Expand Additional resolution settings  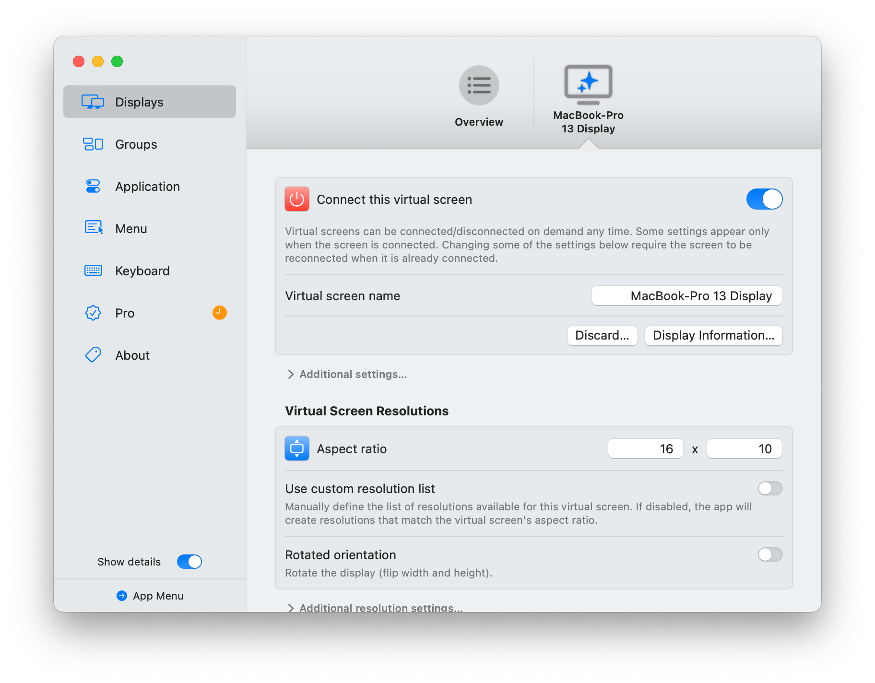[x=375, y=607]
